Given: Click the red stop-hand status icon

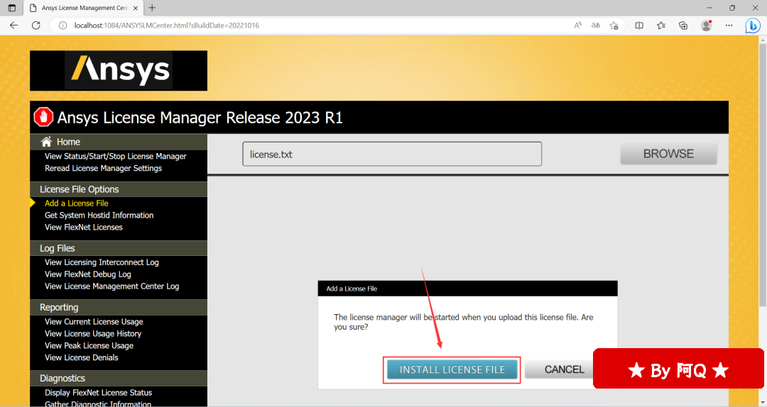Looking at the screenshot, I should (x=43, y=117).
